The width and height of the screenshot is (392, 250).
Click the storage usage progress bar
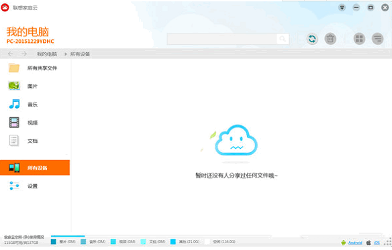tap(161, 236)
